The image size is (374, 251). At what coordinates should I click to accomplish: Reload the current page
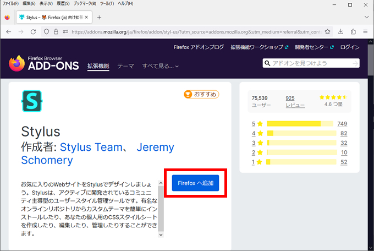(x=33, y=32)
